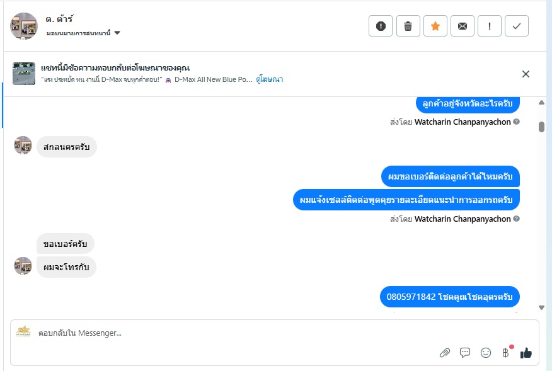Image resolution: width=552 pixels, height=371 pixels.
Task: Click the baht payment request icon
Action: (505, 353)
